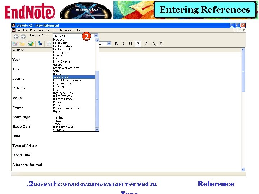259x194 pixels.
Task: Apply Underline formatting with the U button
Action: [131, 43]
